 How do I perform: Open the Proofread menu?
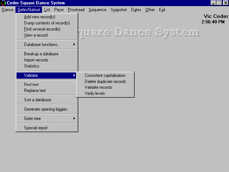click(76, 10)
